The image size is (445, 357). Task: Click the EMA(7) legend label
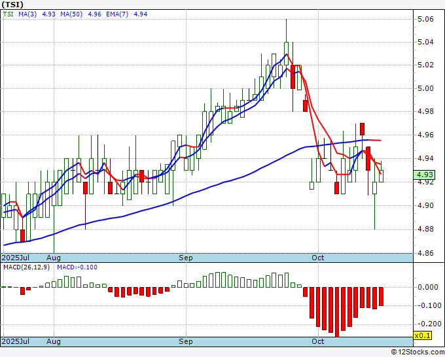117,14
